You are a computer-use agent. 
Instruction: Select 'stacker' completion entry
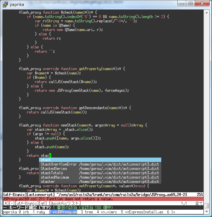(100, 182)
